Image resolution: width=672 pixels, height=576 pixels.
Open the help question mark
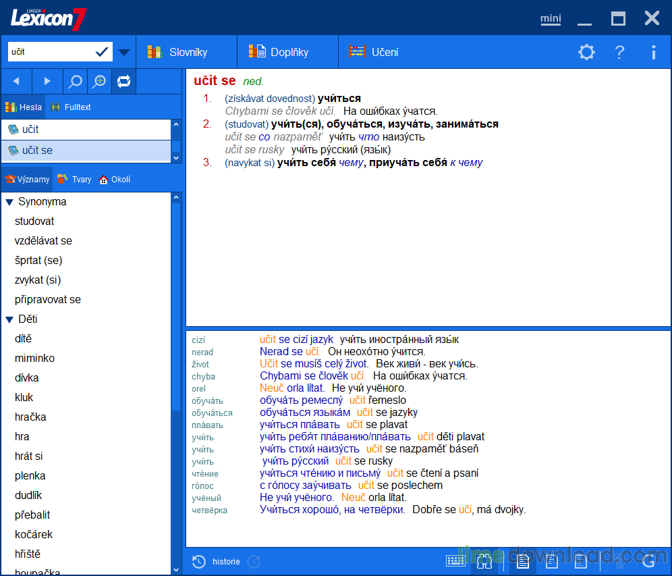619,52
